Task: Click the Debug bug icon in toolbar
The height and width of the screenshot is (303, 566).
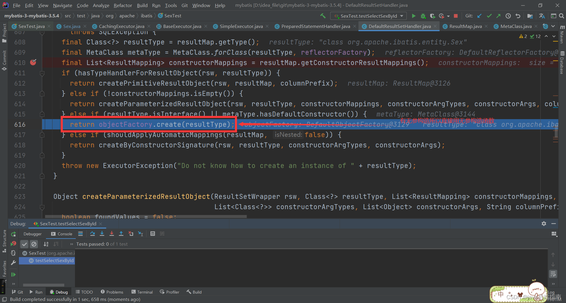Action: click(423, 16)
